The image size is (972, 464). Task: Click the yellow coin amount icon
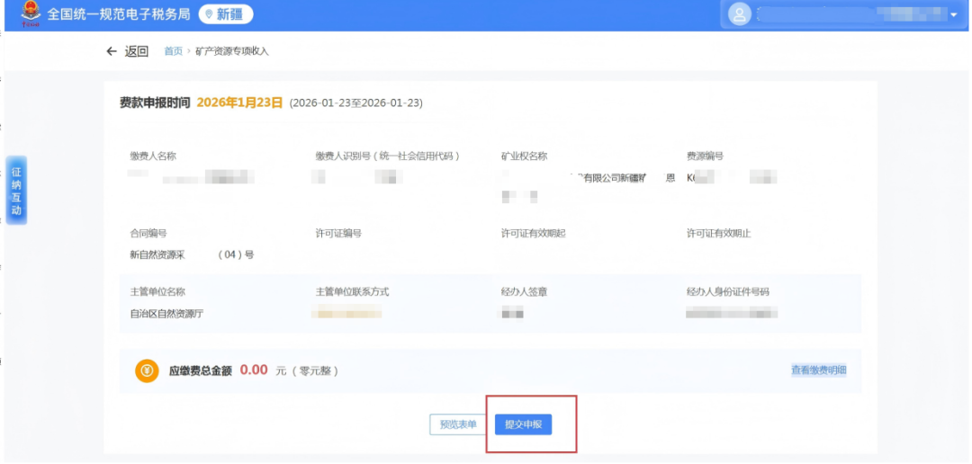[147, 370]
